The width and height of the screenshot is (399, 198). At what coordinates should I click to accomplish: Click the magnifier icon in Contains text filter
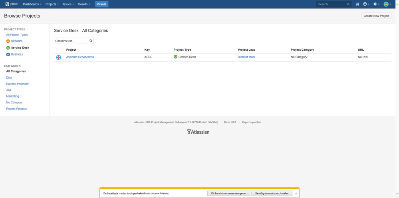[x=91, y=41]
